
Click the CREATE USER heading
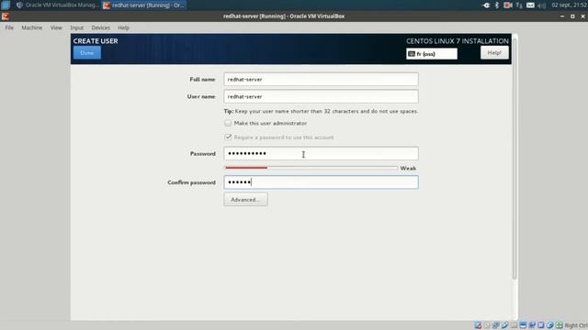[x=96, y=41]
